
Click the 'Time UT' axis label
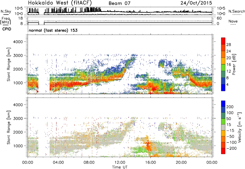pos(120,167)
